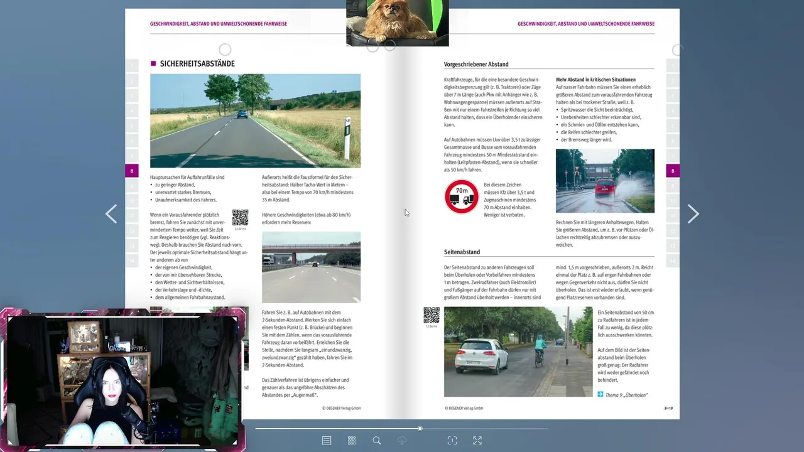804x452 pixels.
Task: Select chapter tab 10 on right edge
Action: click(x=673, y=200)
